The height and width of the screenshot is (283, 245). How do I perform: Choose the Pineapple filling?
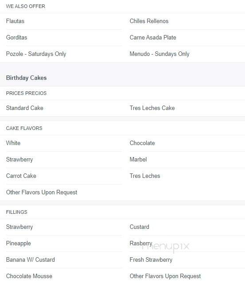coord(19,244)
